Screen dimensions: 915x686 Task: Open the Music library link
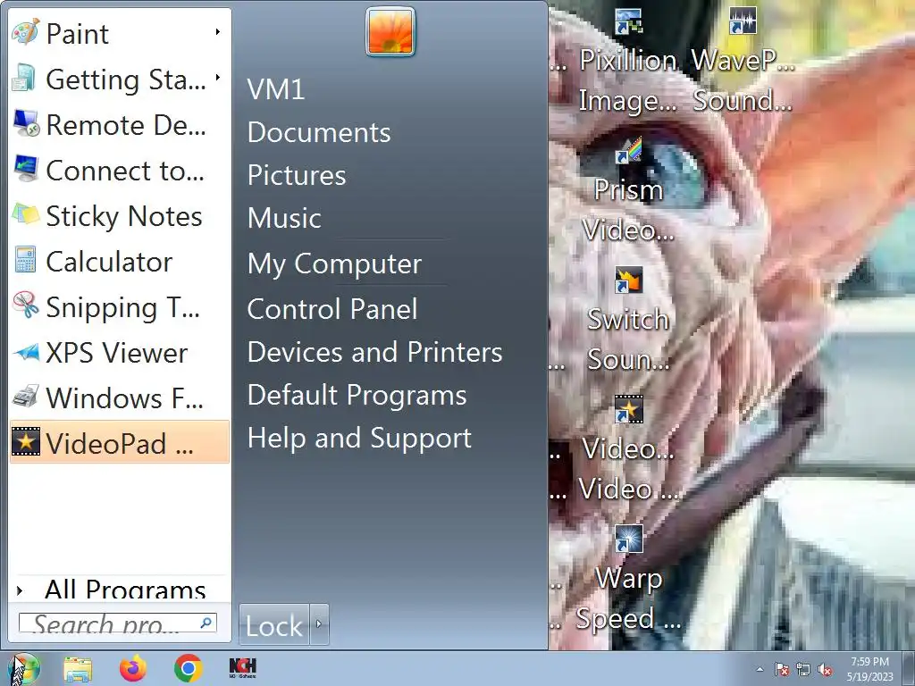click(x=284, y=218)
